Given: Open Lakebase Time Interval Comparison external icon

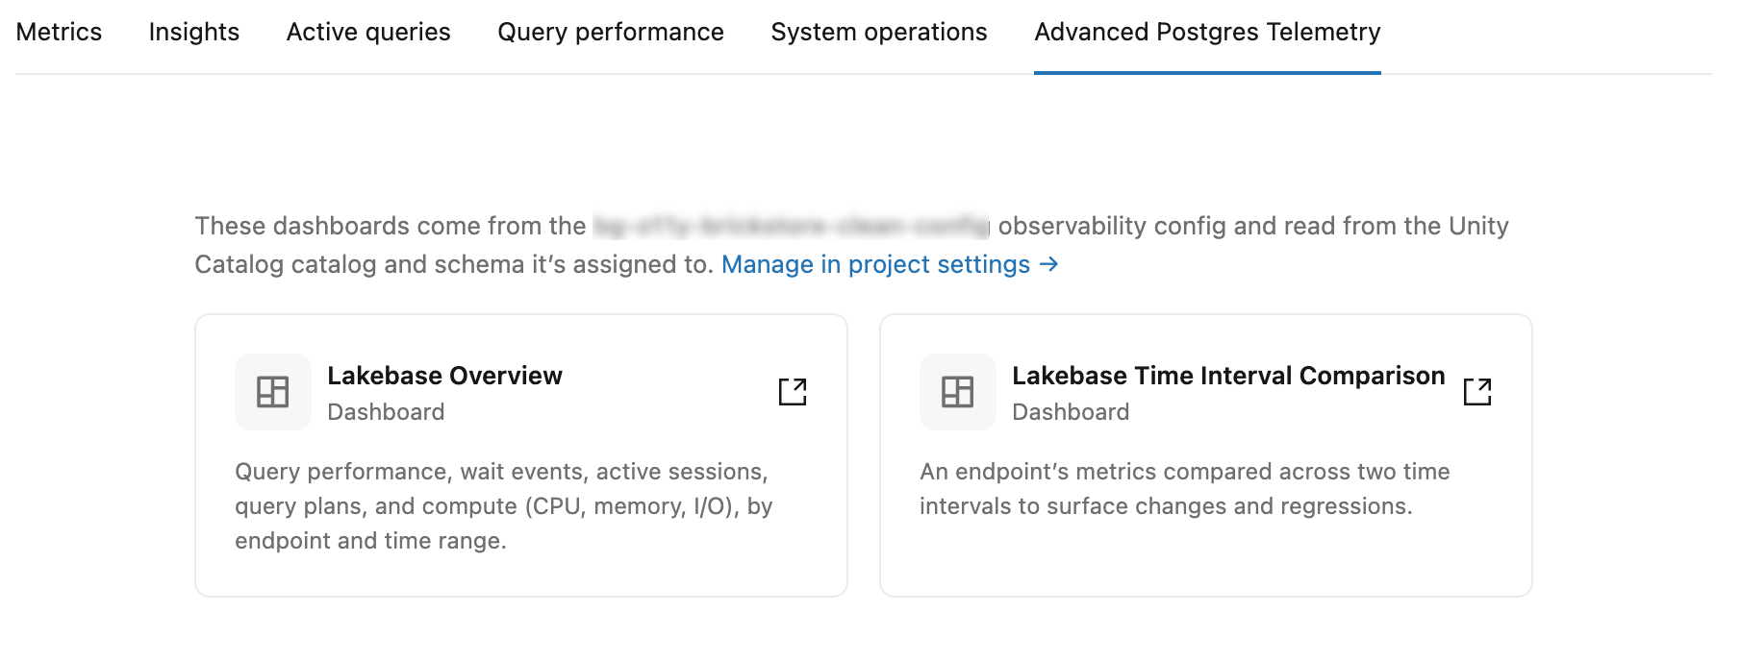Looking at the screenshot, I should 1477,391.
